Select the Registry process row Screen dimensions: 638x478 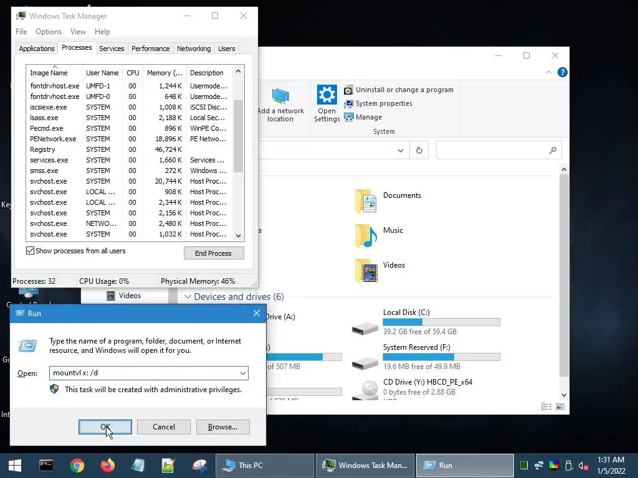(x=130, y=149)
